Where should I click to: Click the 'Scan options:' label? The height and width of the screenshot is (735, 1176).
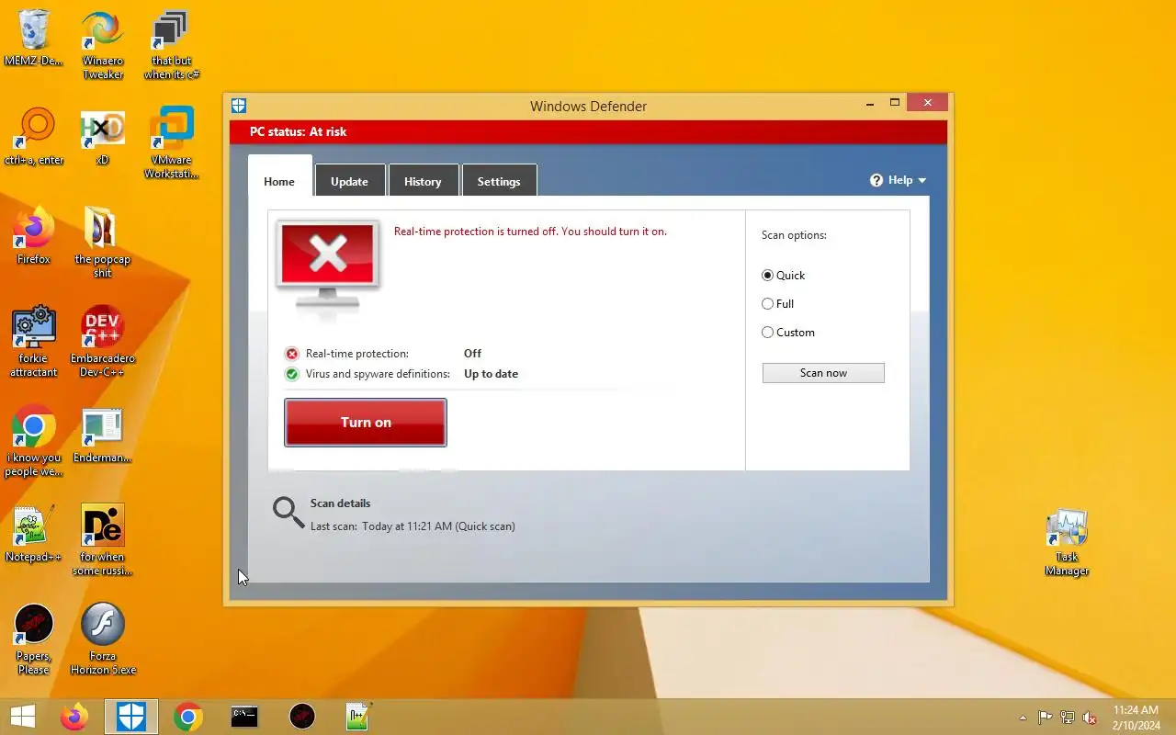tap(794, 235)
